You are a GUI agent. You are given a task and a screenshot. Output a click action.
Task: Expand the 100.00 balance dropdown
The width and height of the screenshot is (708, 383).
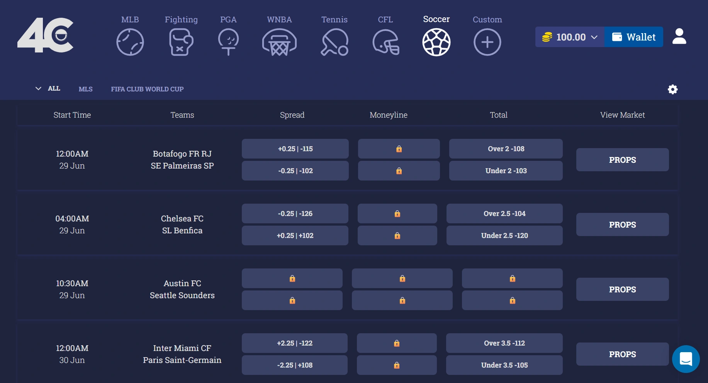point(570,37)
